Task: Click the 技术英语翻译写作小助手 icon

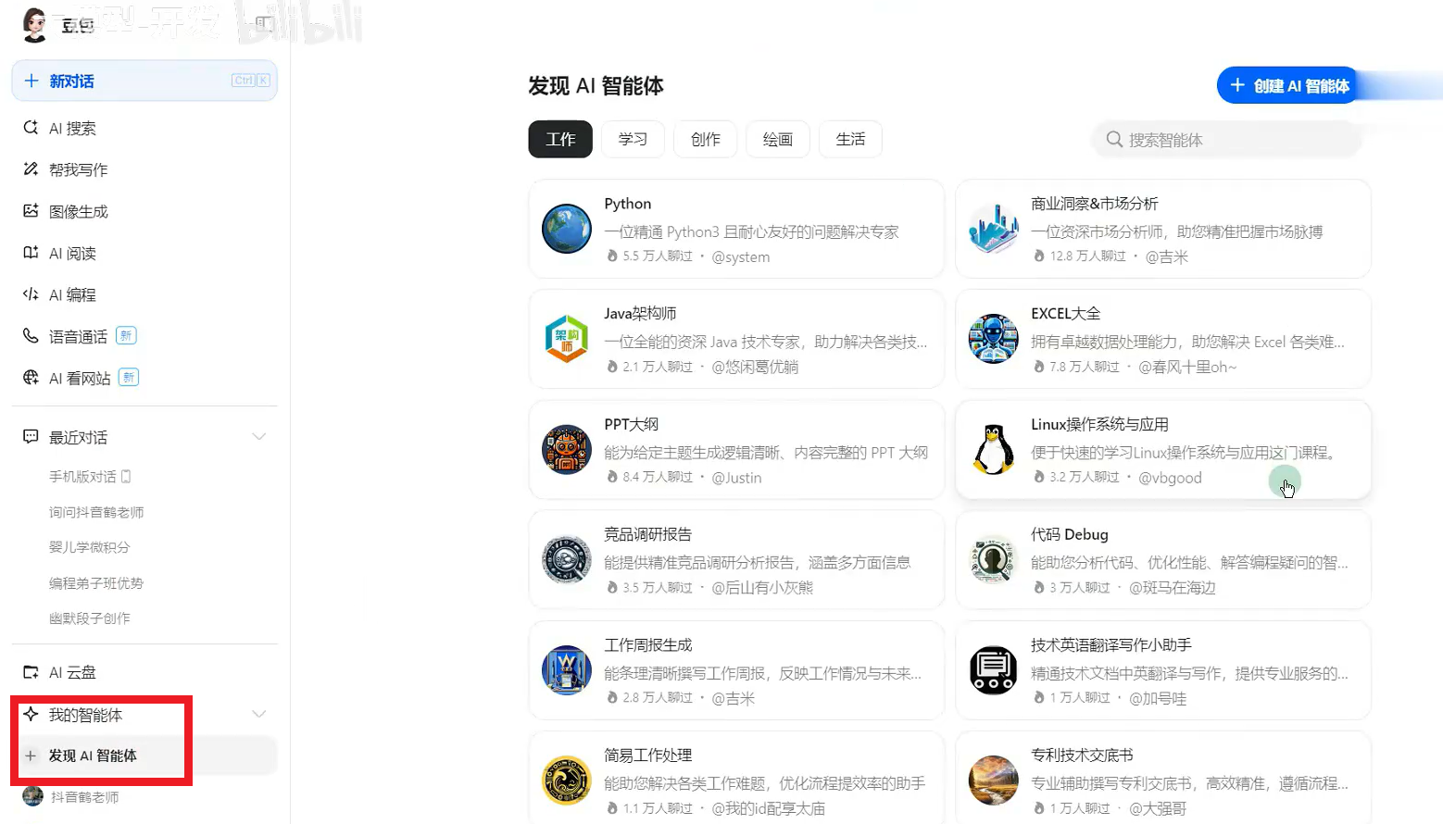Action: [993, 670]
